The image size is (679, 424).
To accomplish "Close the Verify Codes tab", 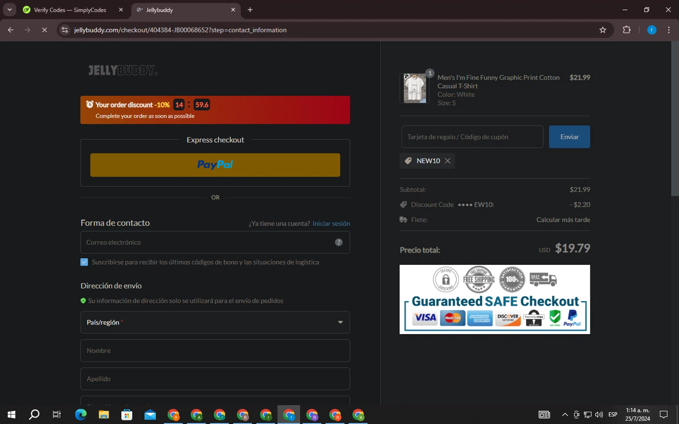I will pyautogui.click(x=121, y=10).
